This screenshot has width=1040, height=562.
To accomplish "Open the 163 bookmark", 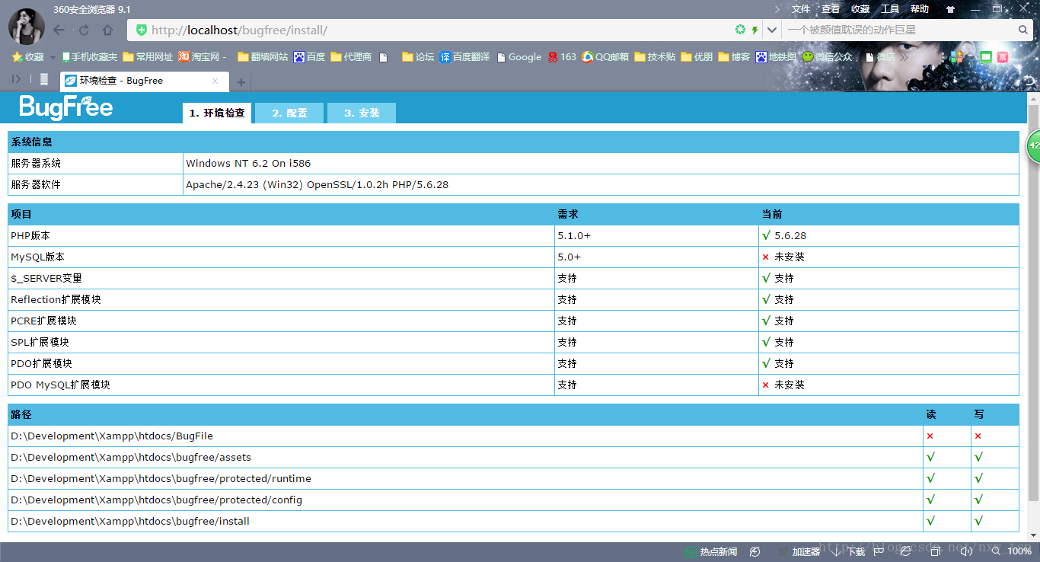I will [562, 57].
